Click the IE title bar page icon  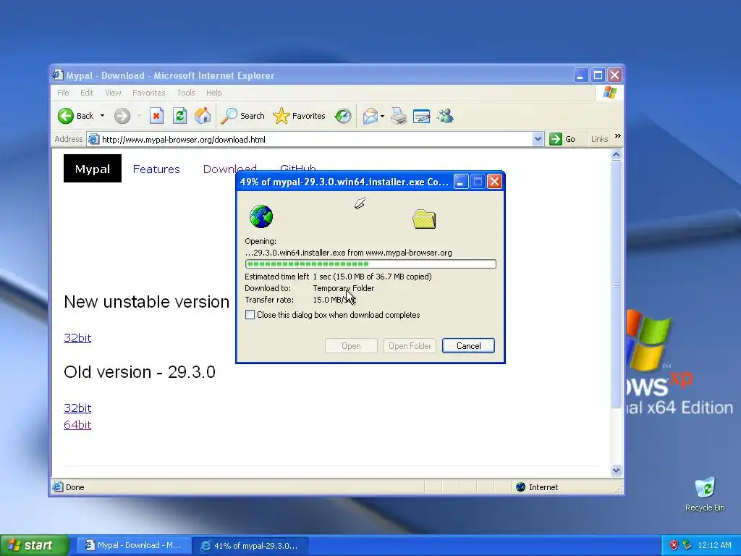58,75
